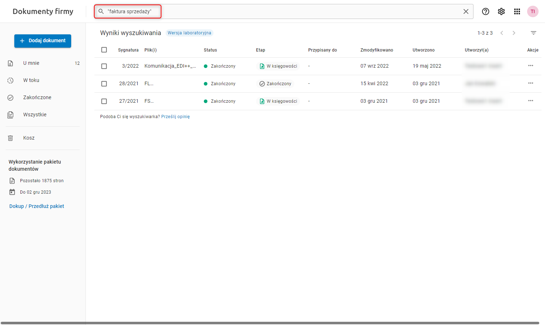Open actions menu for document 28/2021
The height and width of the screenshot is (325, 545).
coord(531,83)
